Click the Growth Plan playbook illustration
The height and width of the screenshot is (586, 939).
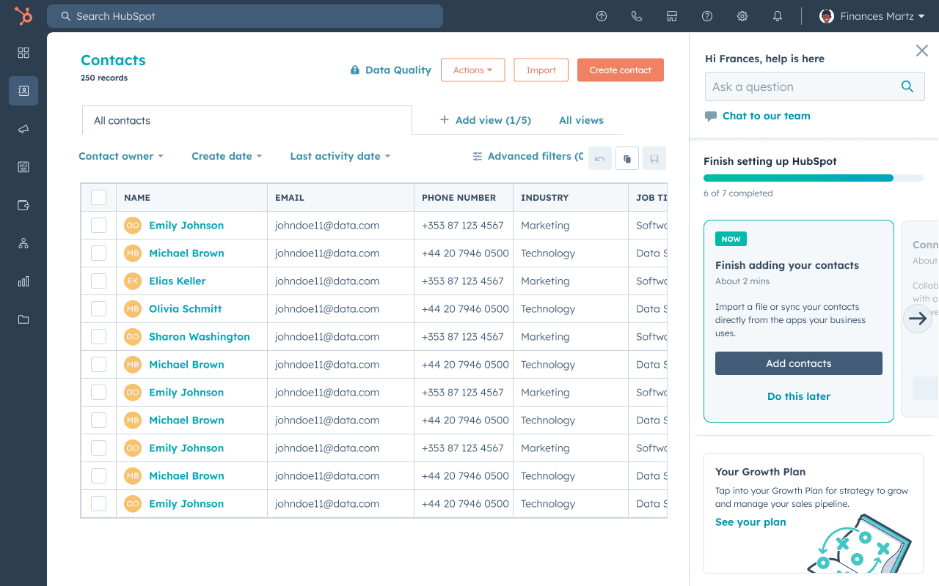(860, 544)
